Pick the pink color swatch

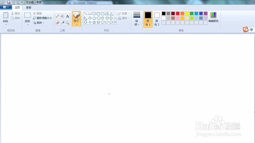click(178, 18)
